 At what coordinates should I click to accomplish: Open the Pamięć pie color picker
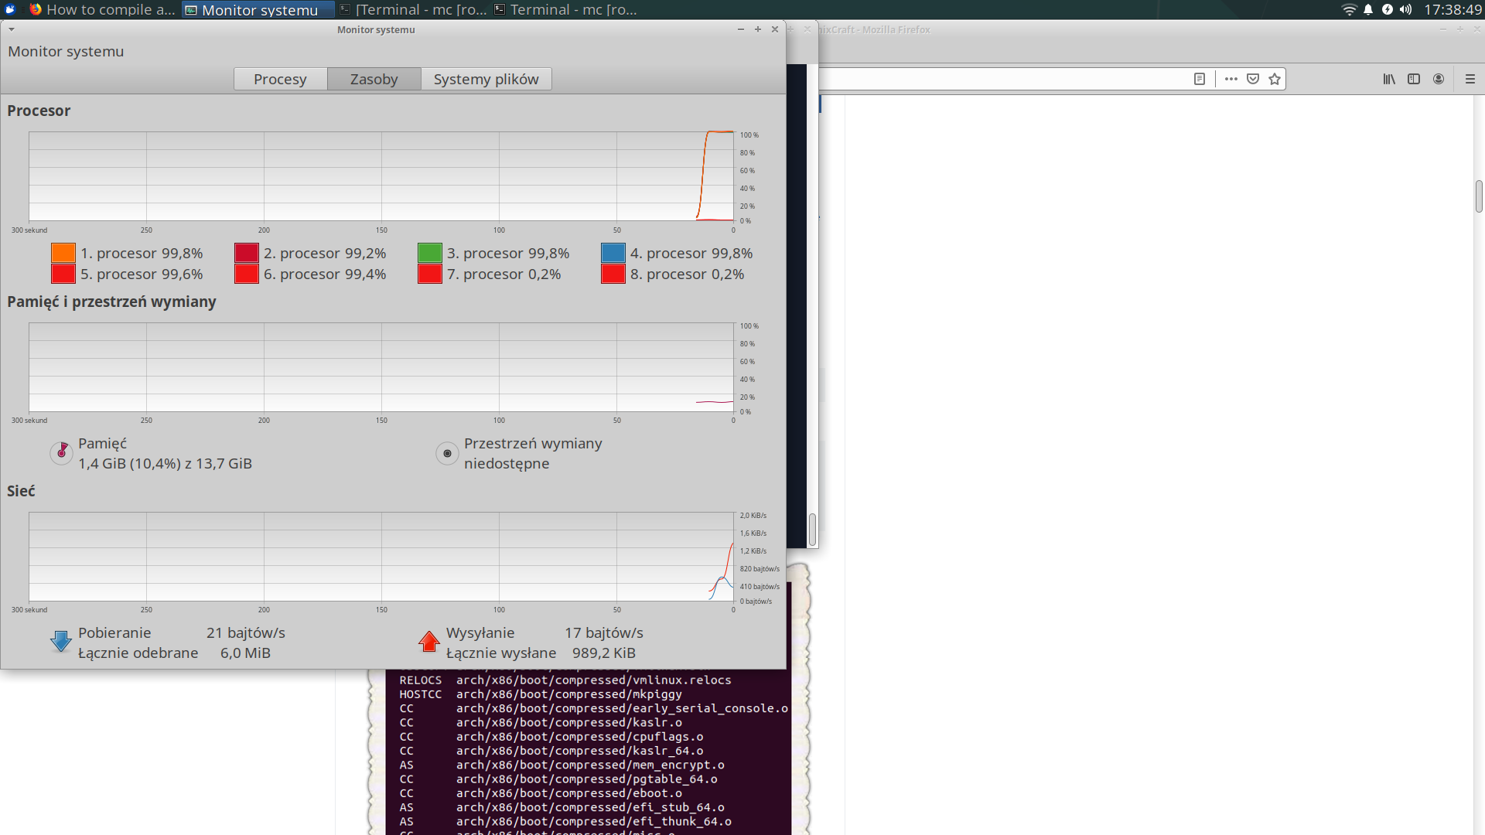[x=61, y=453]
